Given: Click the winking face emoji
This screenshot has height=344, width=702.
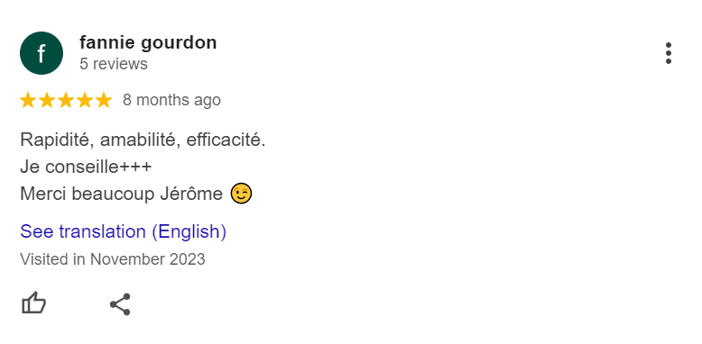Looking at the screenshot, I should [x=241, y=194].
